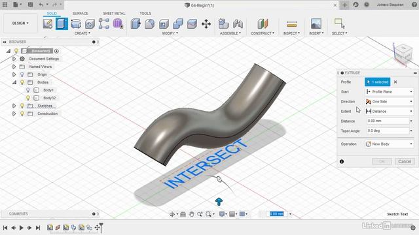Switch to the Solid tab
419x235 pixels.
click(x=52, y=13)
